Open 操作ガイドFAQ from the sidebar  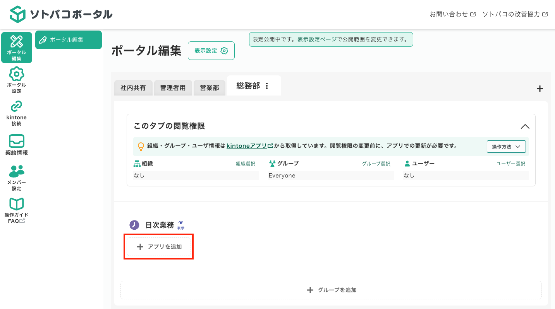(x=16, y=210)
